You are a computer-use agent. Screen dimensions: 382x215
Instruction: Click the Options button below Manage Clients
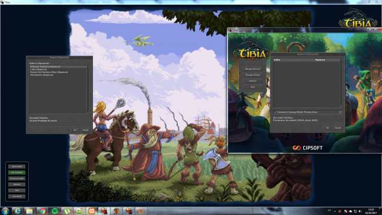253,81
